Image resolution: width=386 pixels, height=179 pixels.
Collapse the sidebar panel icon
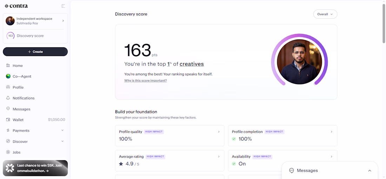pyautogui.click(x=63, y=6)
